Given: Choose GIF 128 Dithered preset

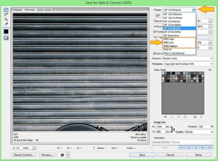Looking at the screenshot, I should [x=179, y=14].
